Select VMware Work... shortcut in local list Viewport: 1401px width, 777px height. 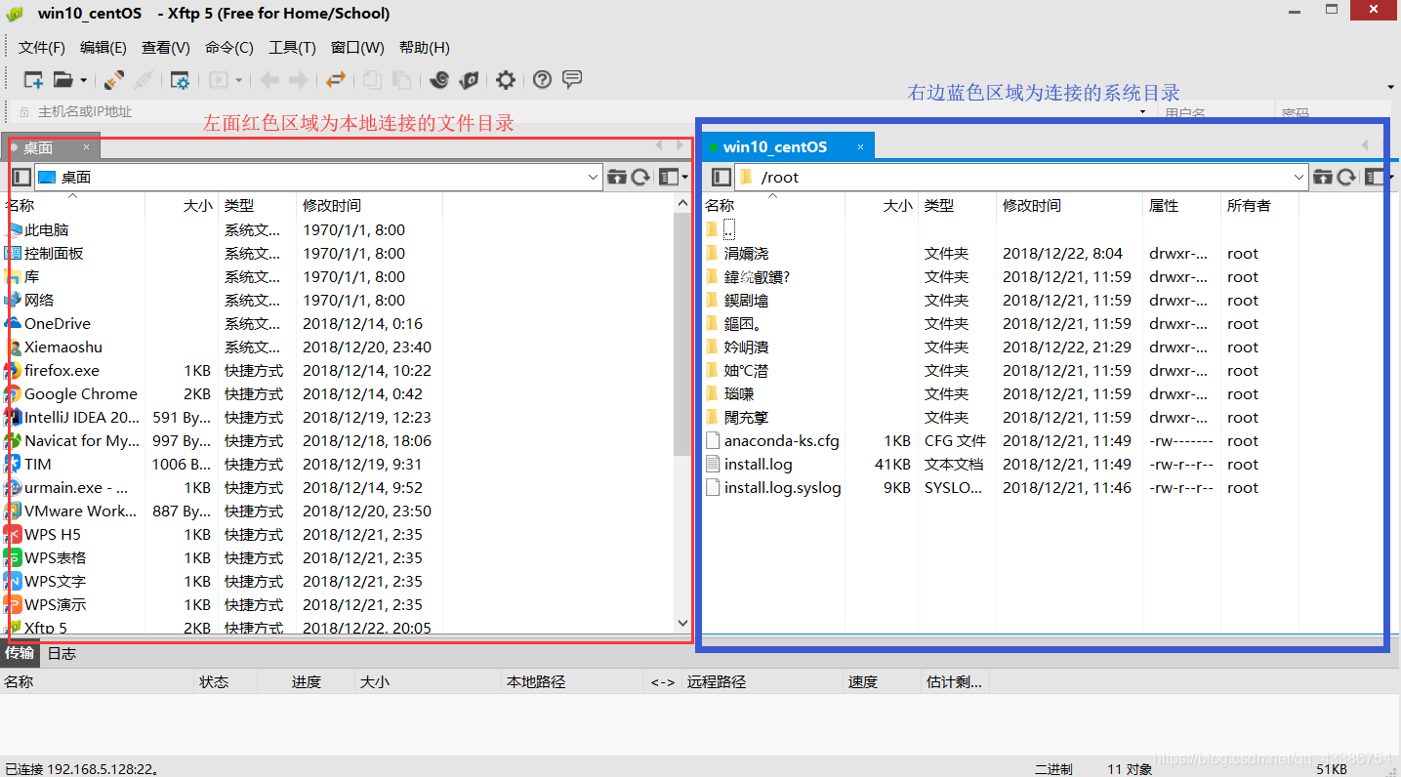tap(81, 511)
